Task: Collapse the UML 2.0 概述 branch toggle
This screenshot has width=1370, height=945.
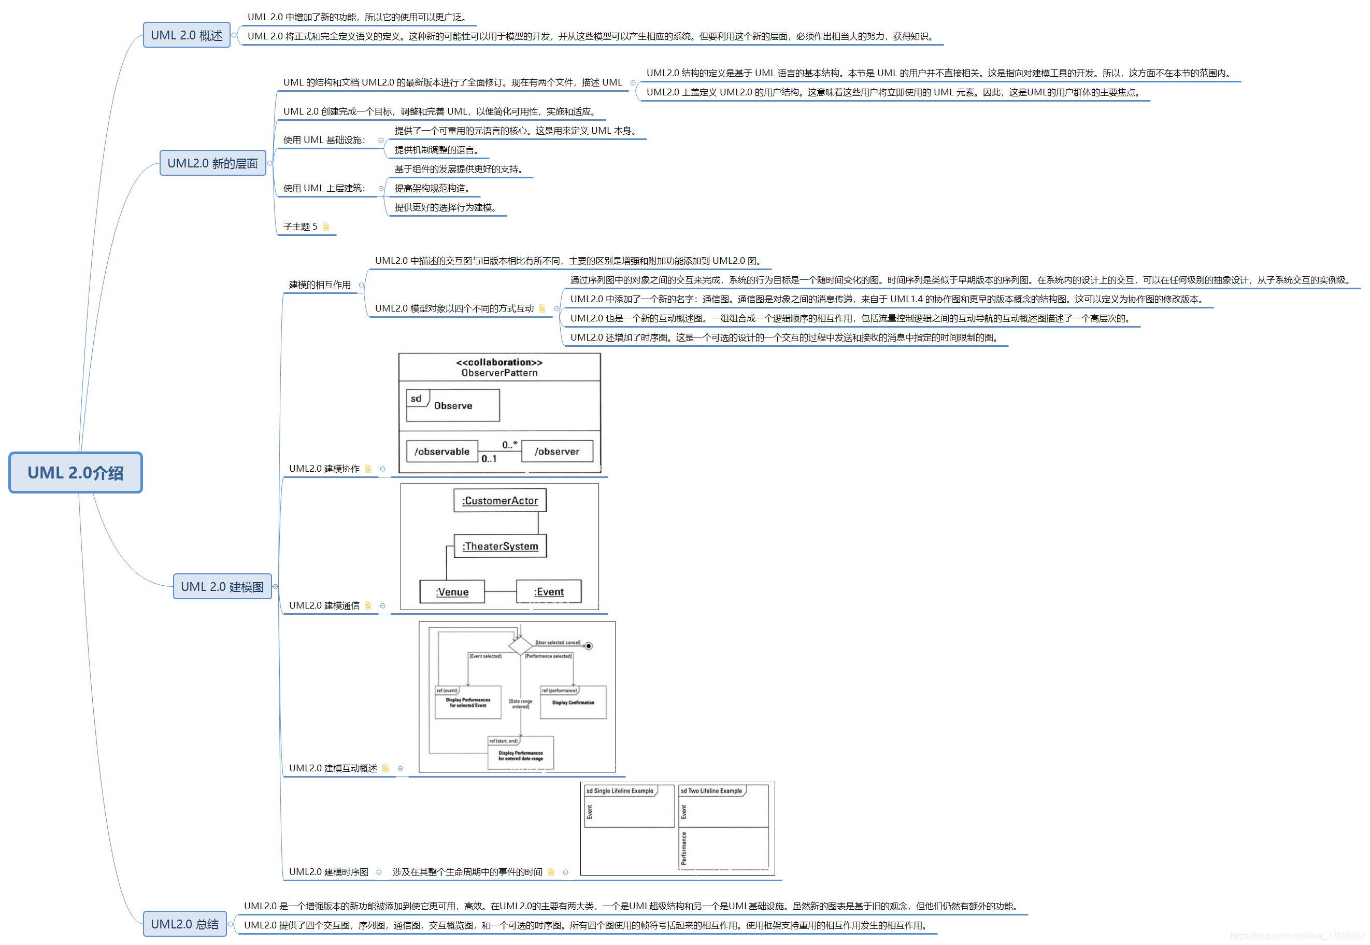Action: [234, 36]
